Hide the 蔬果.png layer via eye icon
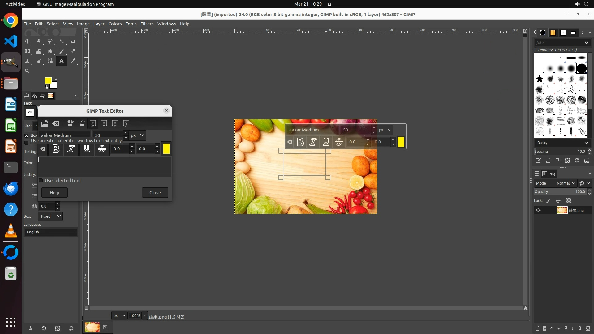 [538, 210]
